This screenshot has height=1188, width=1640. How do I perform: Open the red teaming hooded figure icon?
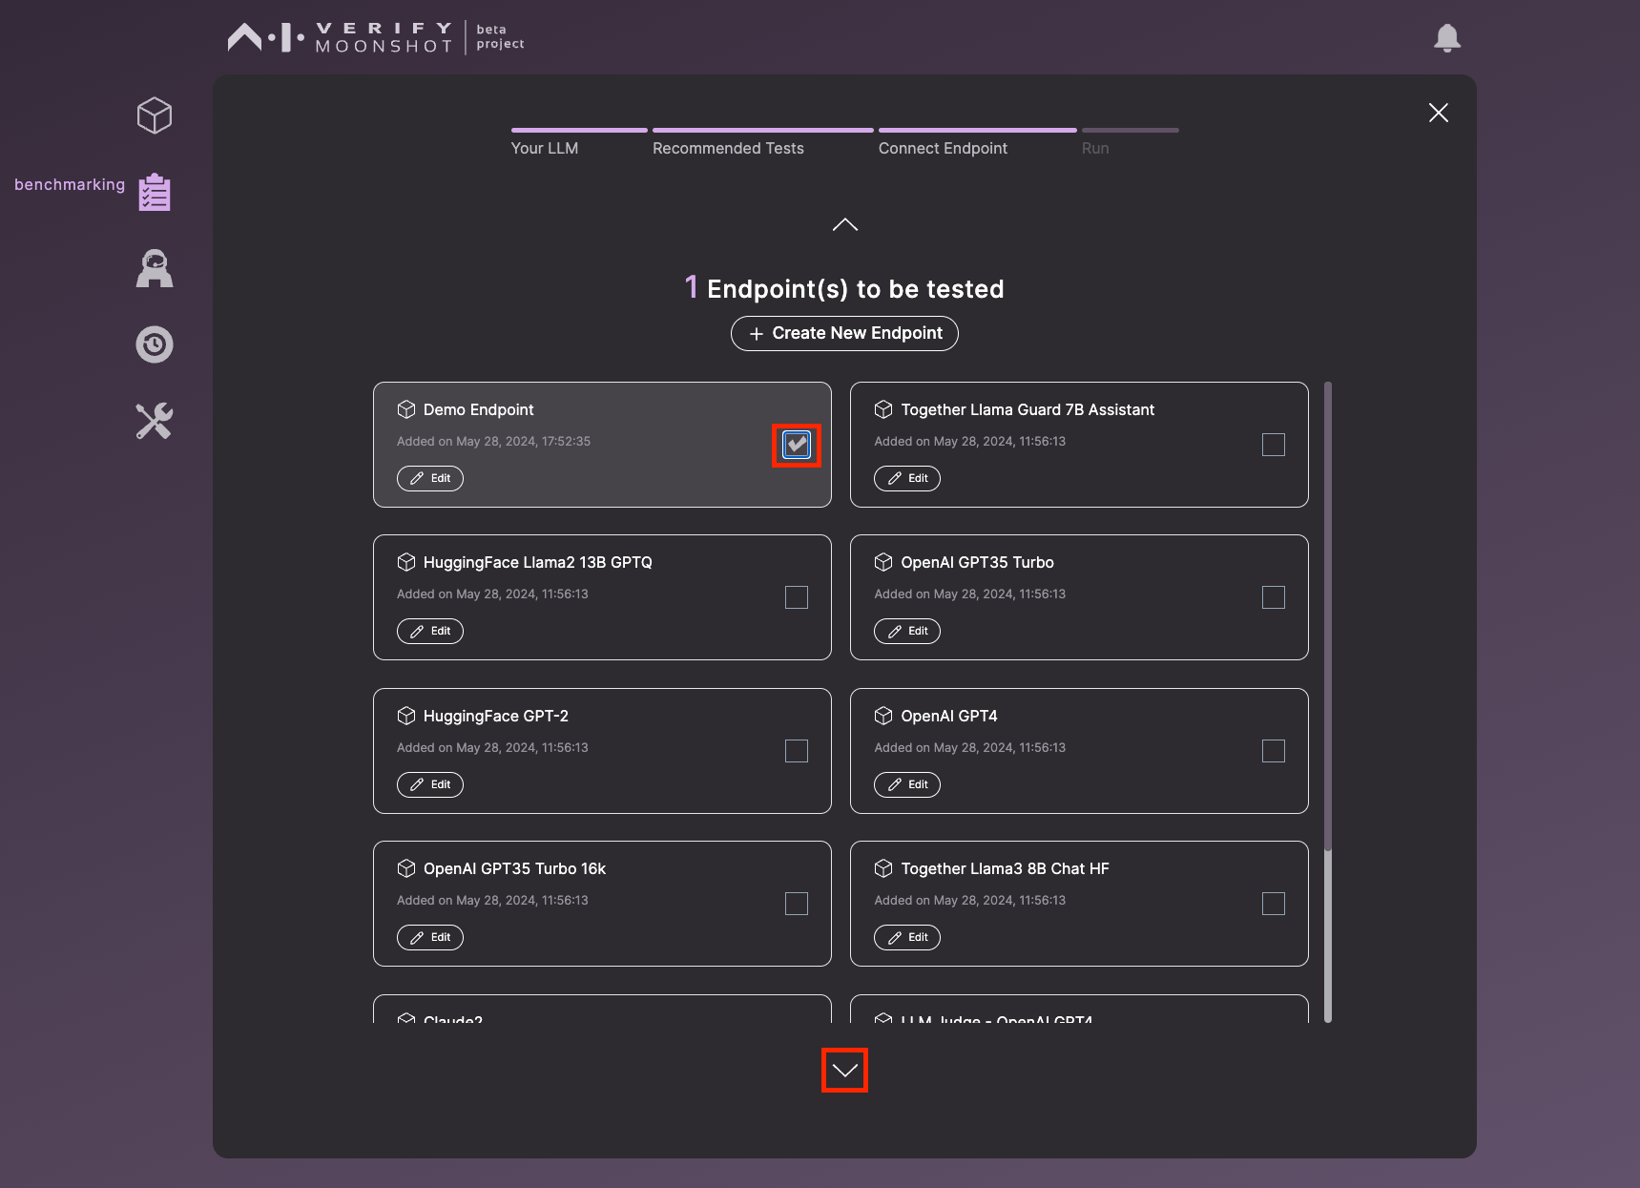155,268
